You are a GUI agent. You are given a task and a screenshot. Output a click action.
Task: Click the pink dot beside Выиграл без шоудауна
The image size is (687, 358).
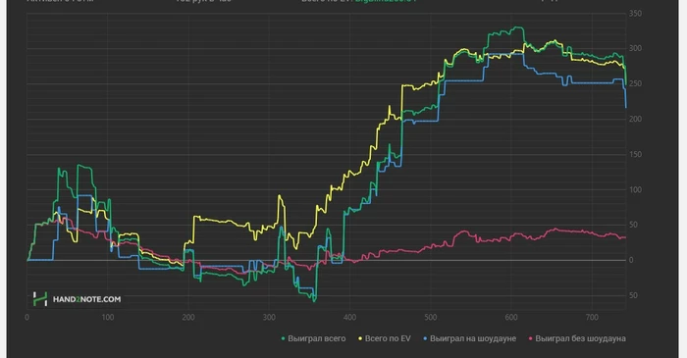(x=531, y=338)
